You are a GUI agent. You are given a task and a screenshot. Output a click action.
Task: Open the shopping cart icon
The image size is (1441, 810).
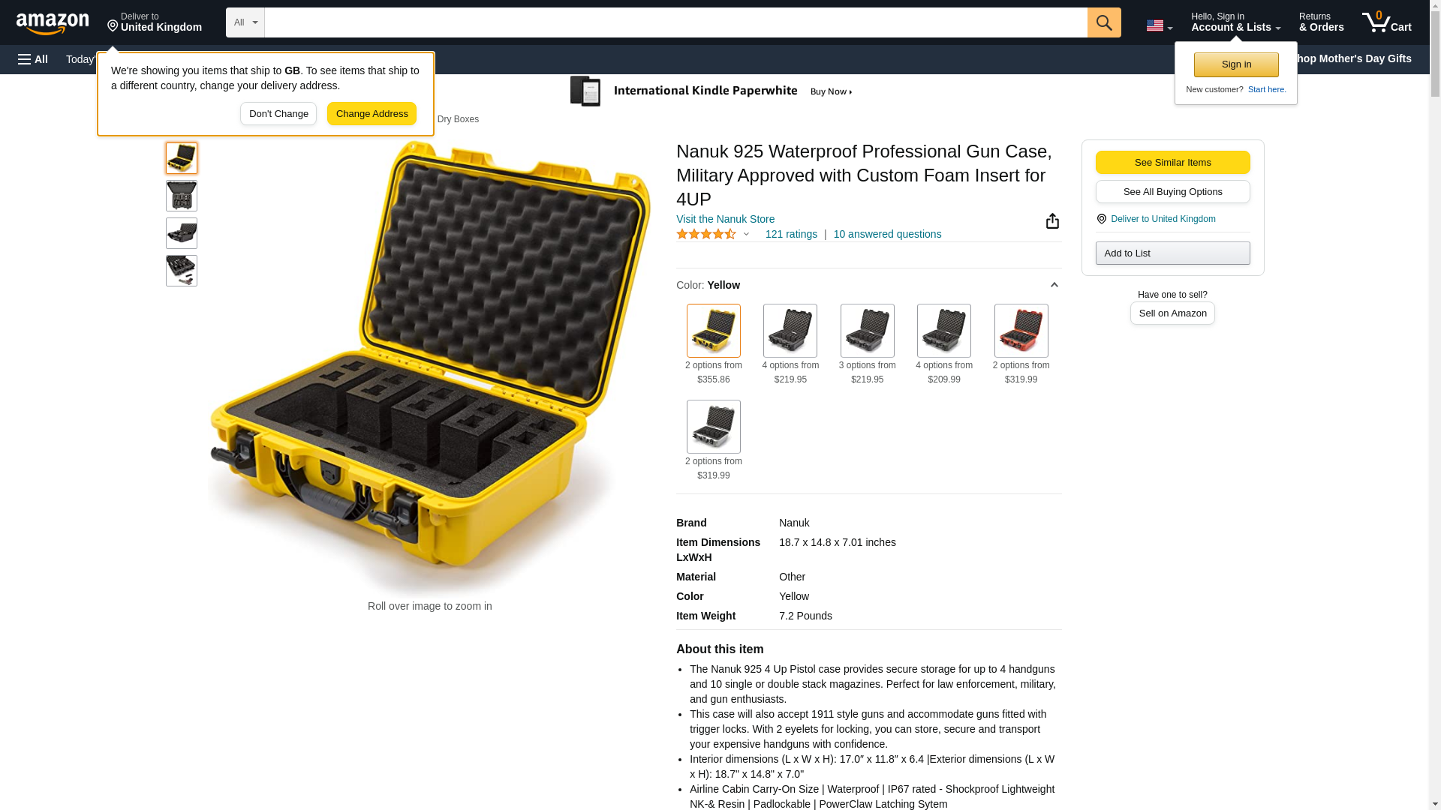coord(1386,22)
